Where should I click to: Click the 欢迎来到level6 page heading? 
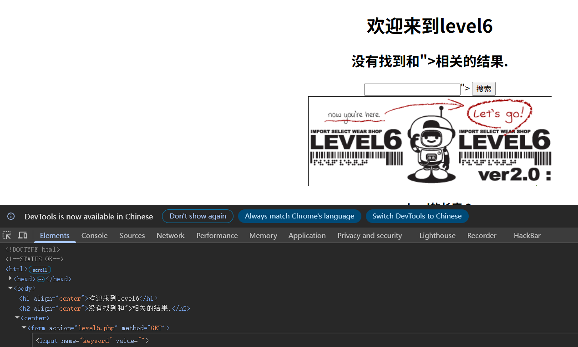pos(430,25)
